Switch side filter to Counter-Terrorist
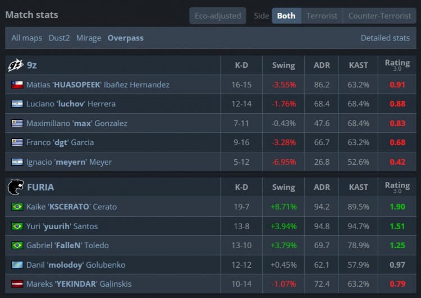The width and height of the screenshot is (421, 298). [379, 16]
